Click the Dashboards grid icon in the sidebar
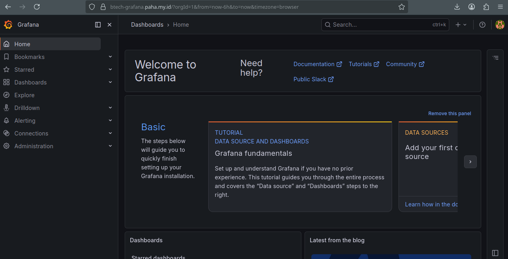 click(6, 82)
